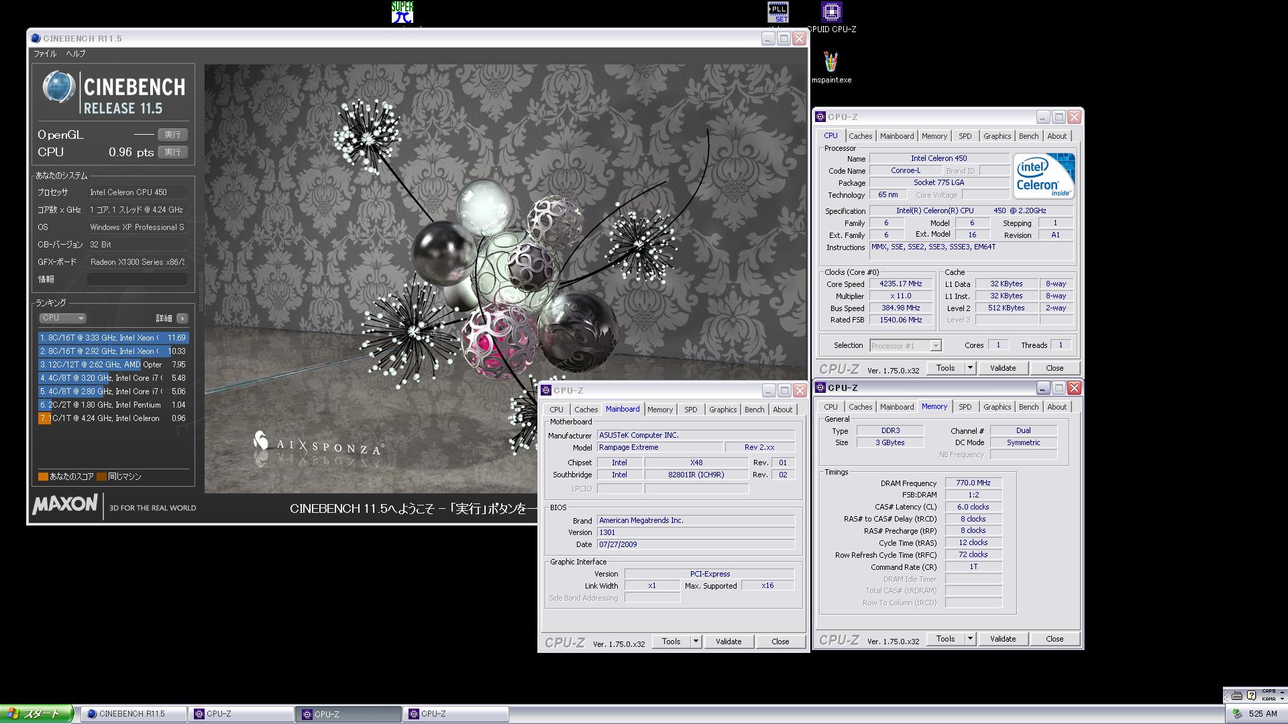1288x724 pixels.
Task: Expand Tools dropdown arrow in Mainboard window
Action: point(696,642)
